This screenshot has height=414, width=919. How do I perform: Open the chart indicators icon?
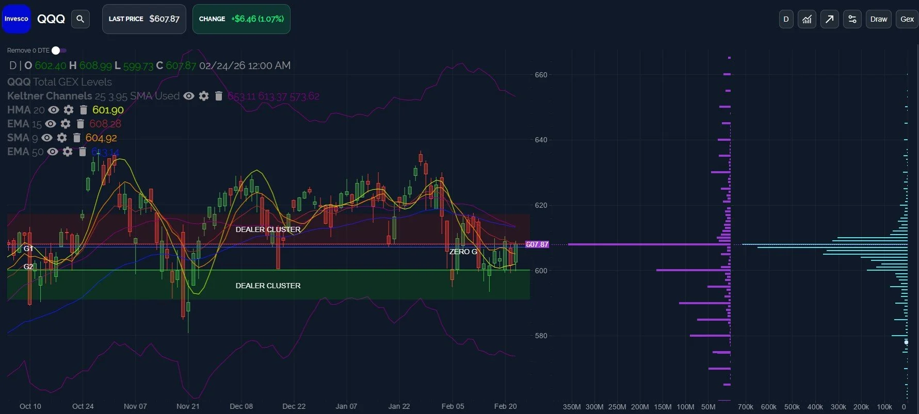807,19
